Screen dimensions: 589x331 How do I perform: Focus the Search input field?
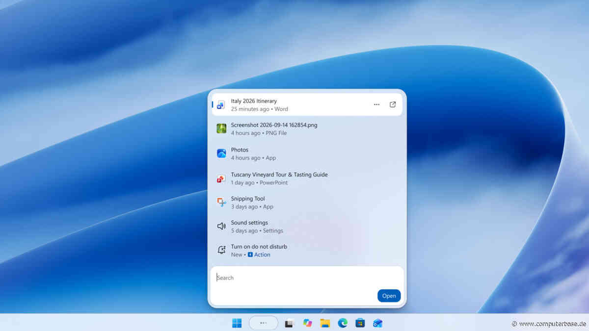(307, 278)
